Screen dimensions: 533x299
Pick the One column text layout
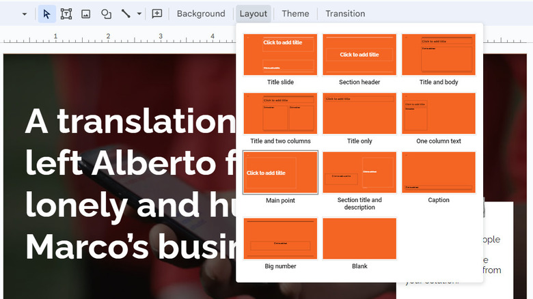(439, 113)
